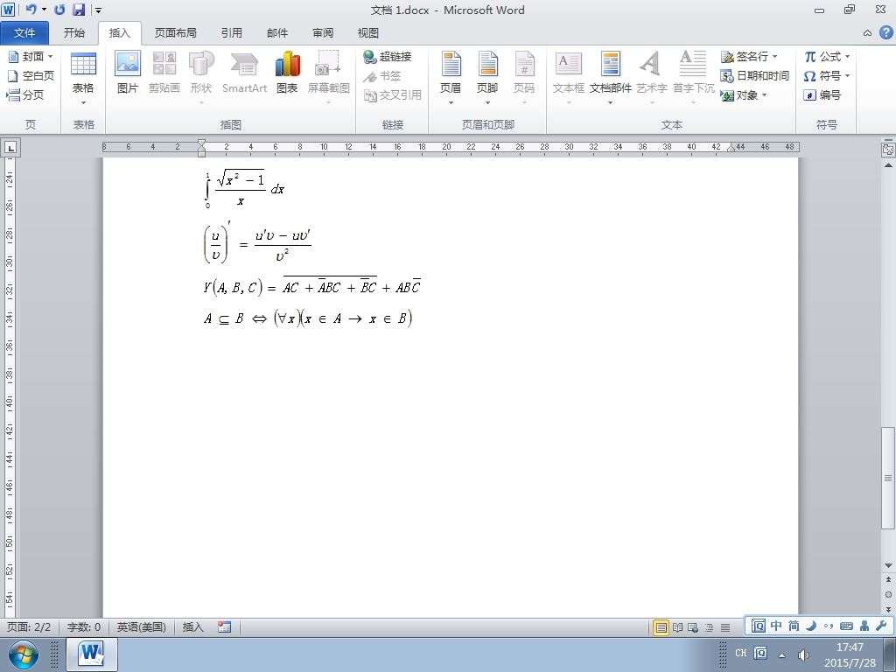The image size is (896, 672).
Task: Switch to the View (视图) tab
Action: (x=368, y=33)
